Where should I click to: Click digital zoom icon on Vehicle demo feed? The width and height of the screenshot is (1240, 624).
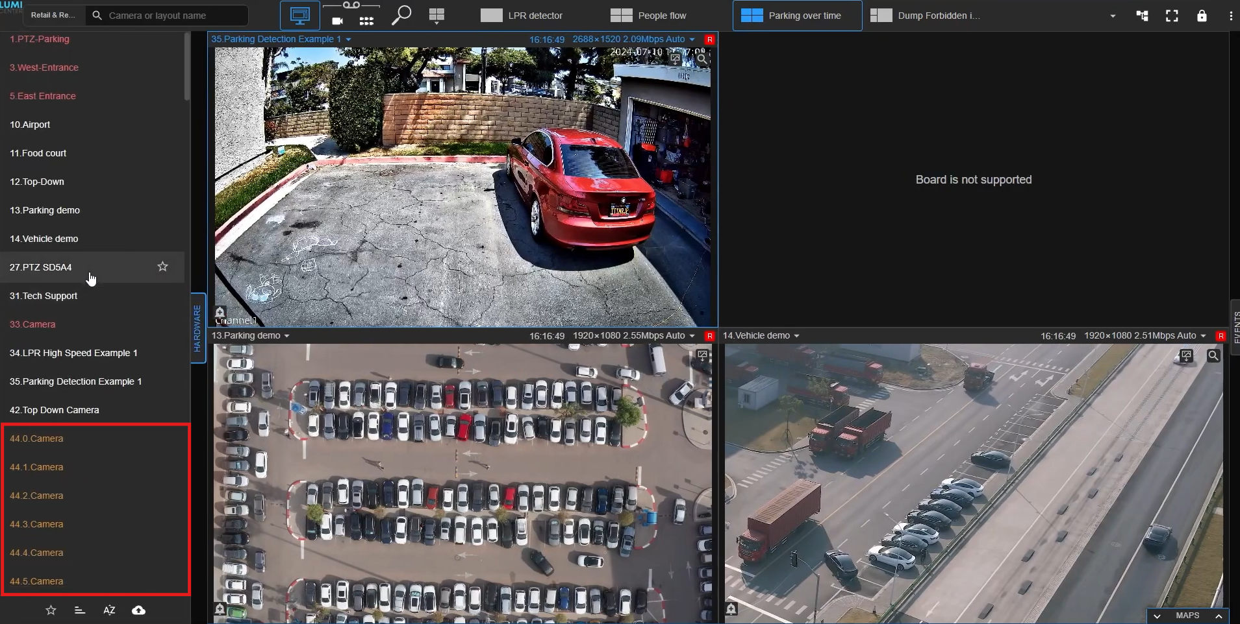click(x=1213, y=355)
